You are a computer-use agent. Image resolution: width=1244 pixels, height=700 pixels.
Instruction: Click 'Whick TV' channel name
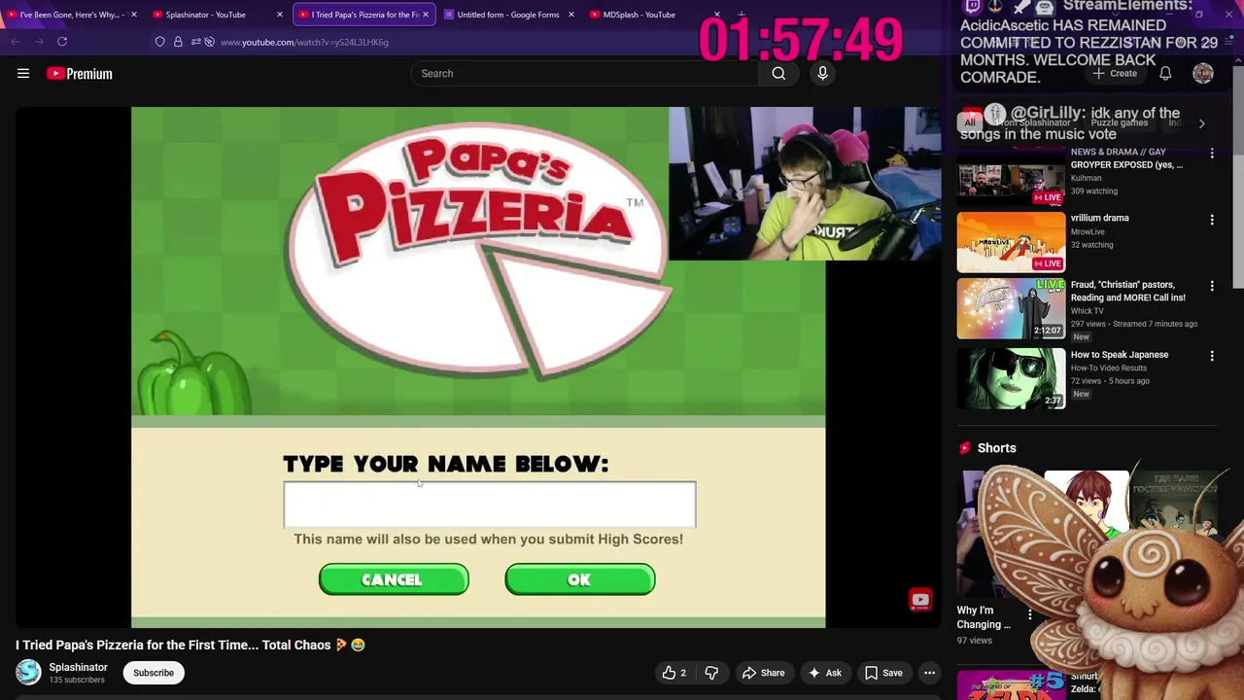[1088, 311]
